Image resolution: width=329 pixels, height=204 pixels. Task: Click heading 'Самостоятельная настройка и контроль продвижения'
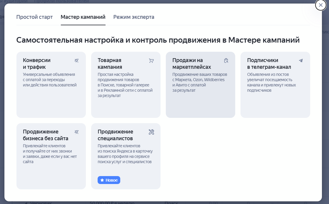(x=158, y=40)
